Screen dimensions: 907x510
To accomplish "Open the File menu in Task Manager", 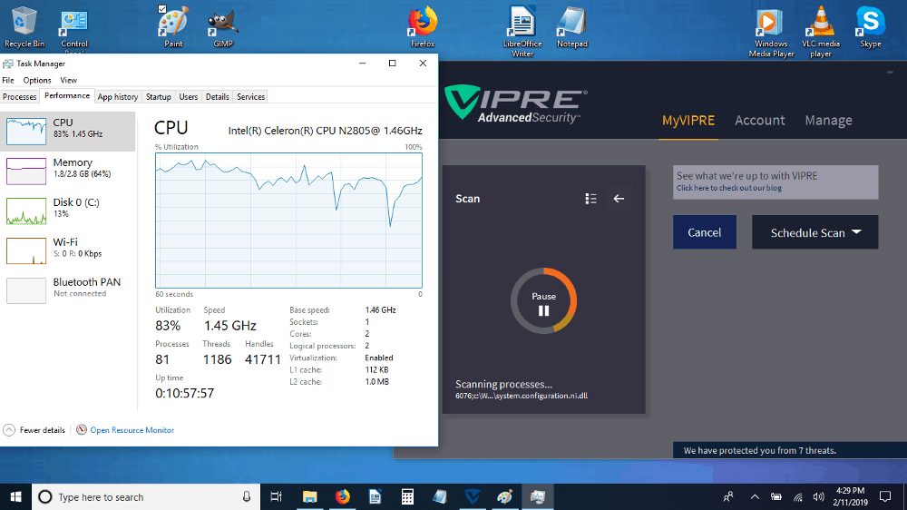I will coord(8,81).
